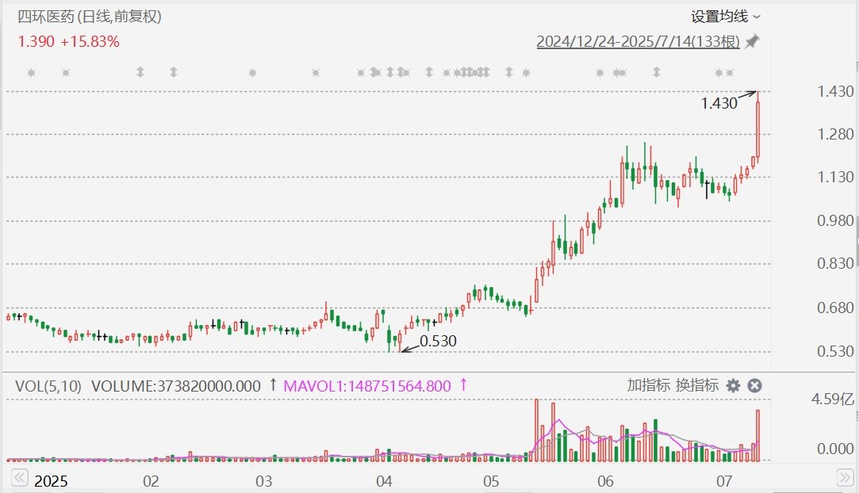The width and height of the screenshot is (859, 493).
Task: Select the 1.430 high price label
Action: 719,102
